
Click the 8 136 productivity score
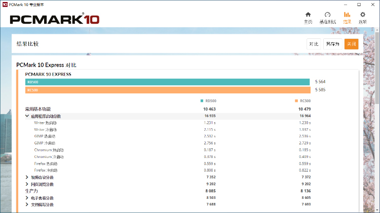[306, 191]
